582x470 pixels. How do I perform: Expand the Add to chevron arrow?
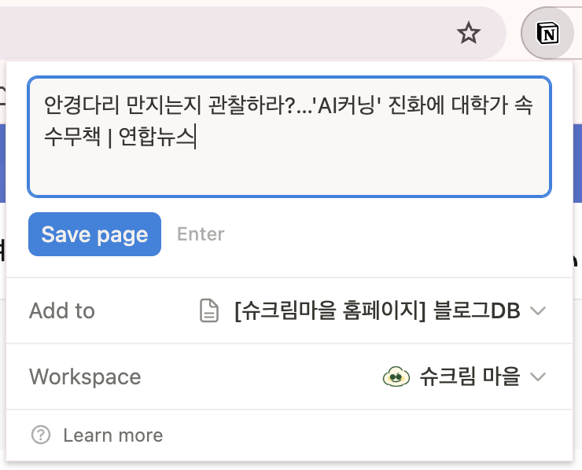(538, 310)
